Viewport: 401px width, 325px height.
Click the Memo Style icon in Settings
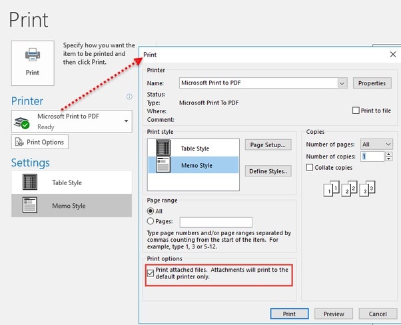[x=30, y=205]
